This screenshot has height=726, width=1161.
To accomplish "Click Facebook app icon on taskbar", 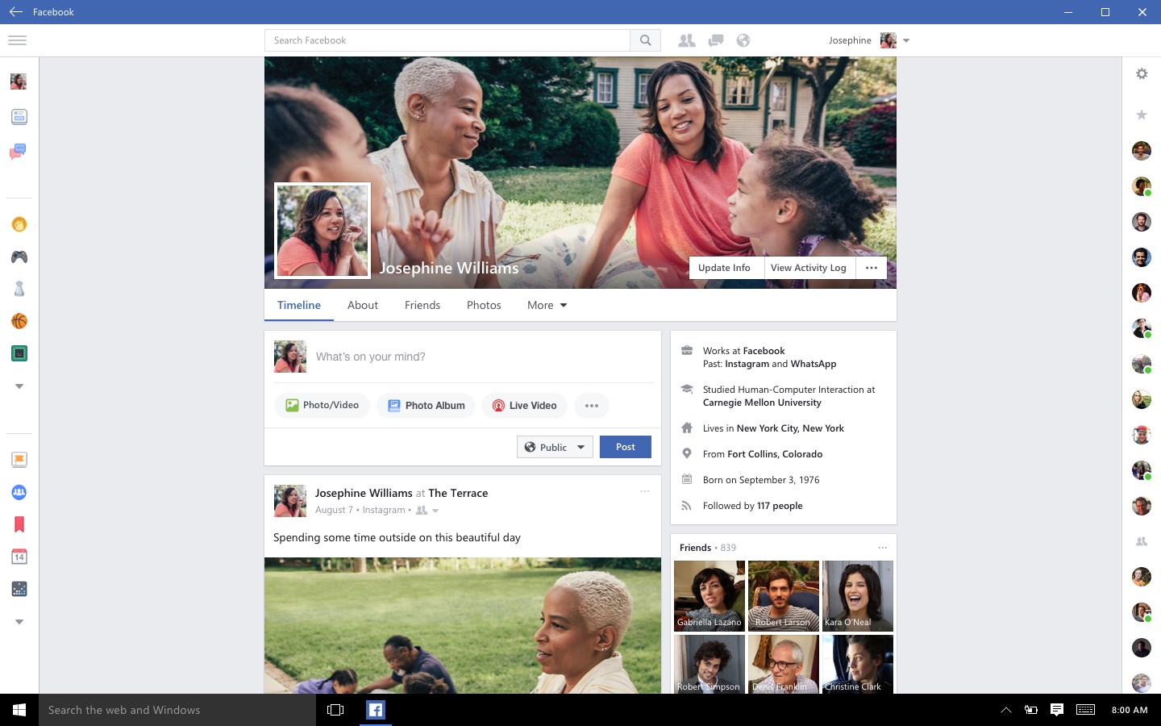I will pos(376,710).
